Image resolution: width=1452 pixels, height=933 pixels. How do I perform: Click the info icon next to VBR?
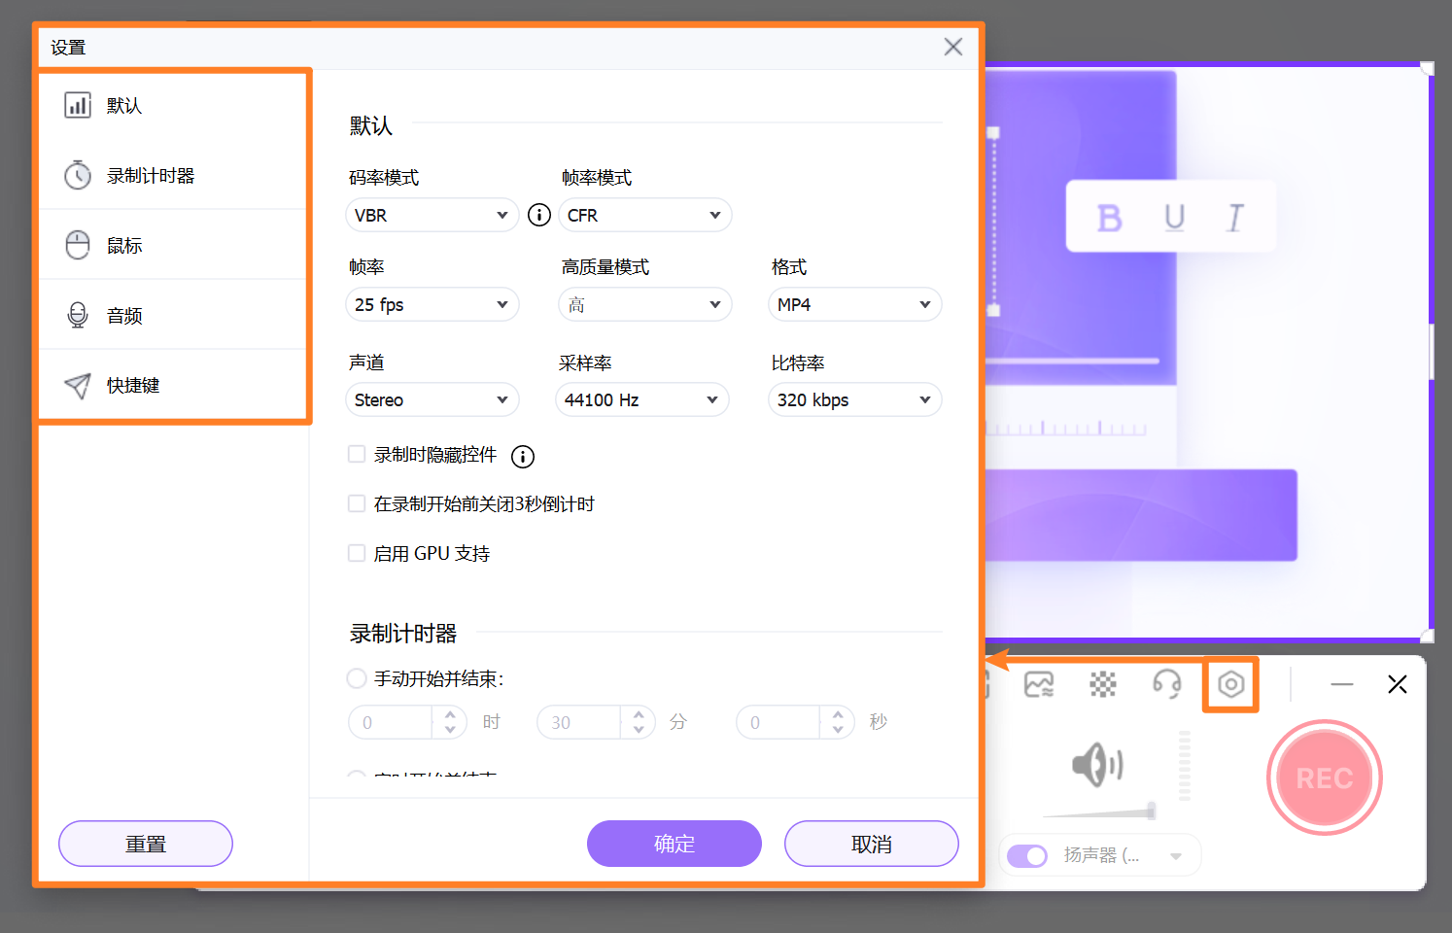pyautogui.click(x=538, y=215)
